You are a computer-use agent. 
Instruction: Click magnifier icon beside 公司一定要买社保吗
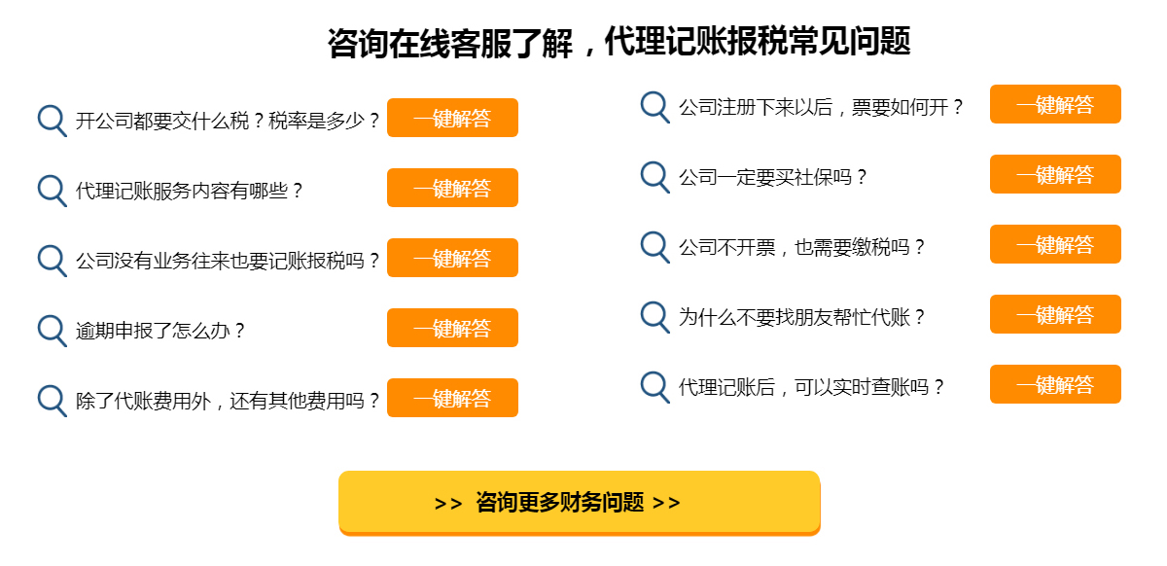(x=654, y=176)
